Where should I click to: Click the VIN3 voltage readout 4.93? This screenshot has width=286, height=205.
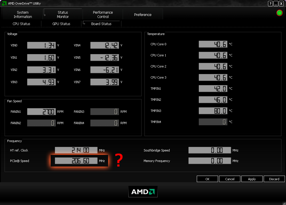tap(41, 82)
